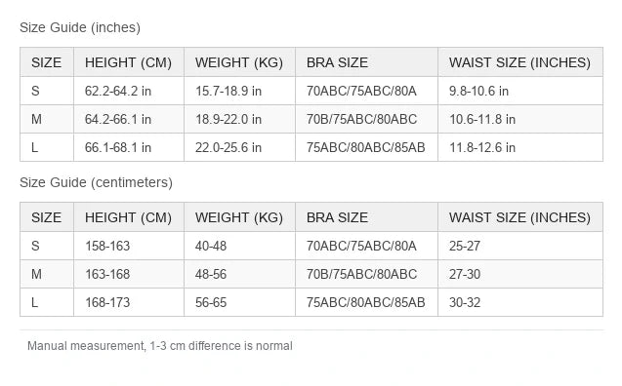622x386 pixels.
Task: Select the 22.0-25.6 in weight cell
Action: pos(239,147)
